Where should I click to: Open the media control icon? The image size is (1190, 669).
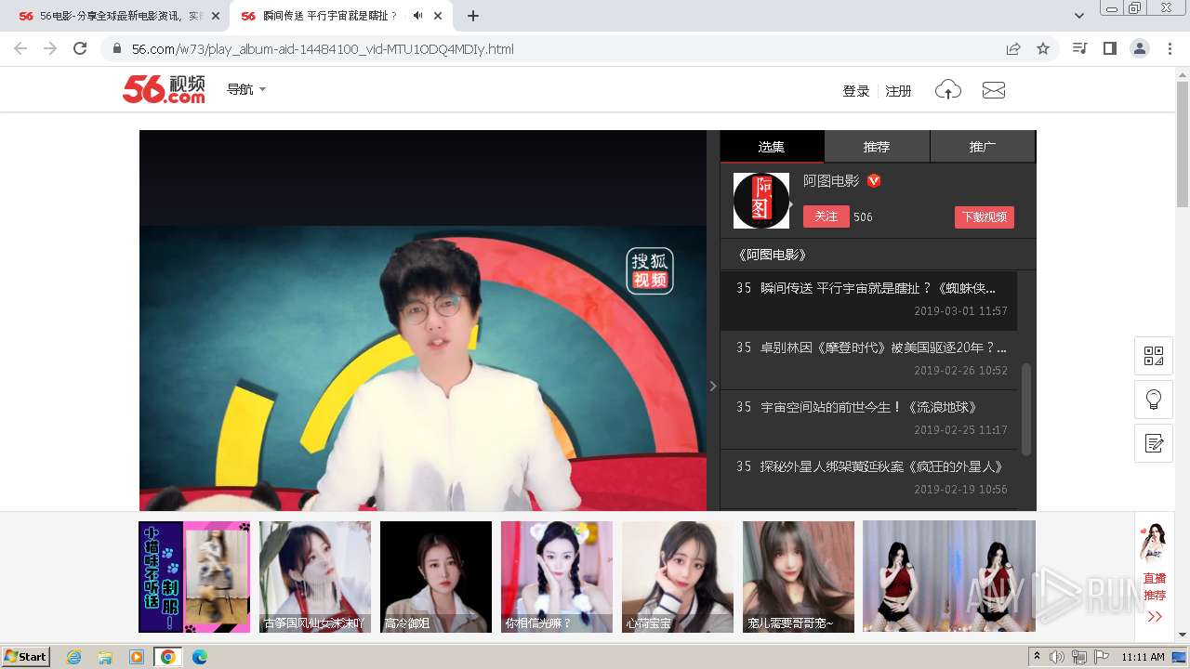pos(1079,48)
